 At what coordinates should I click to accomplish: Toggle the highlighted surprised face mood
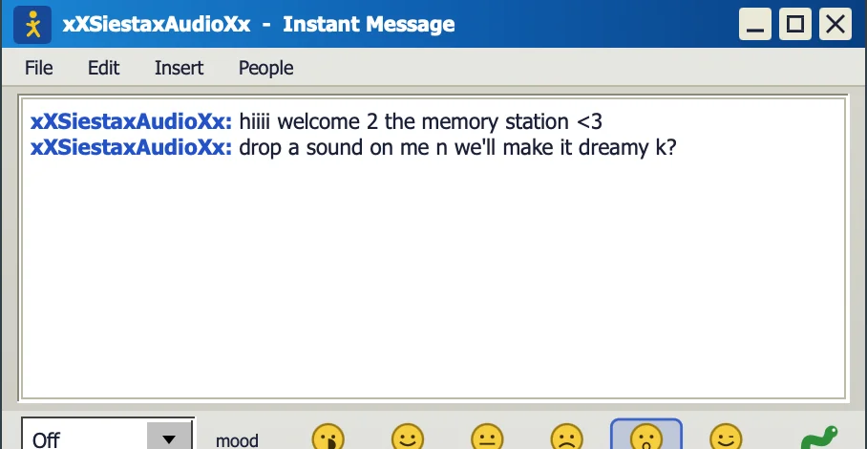(x=646, y=435)
